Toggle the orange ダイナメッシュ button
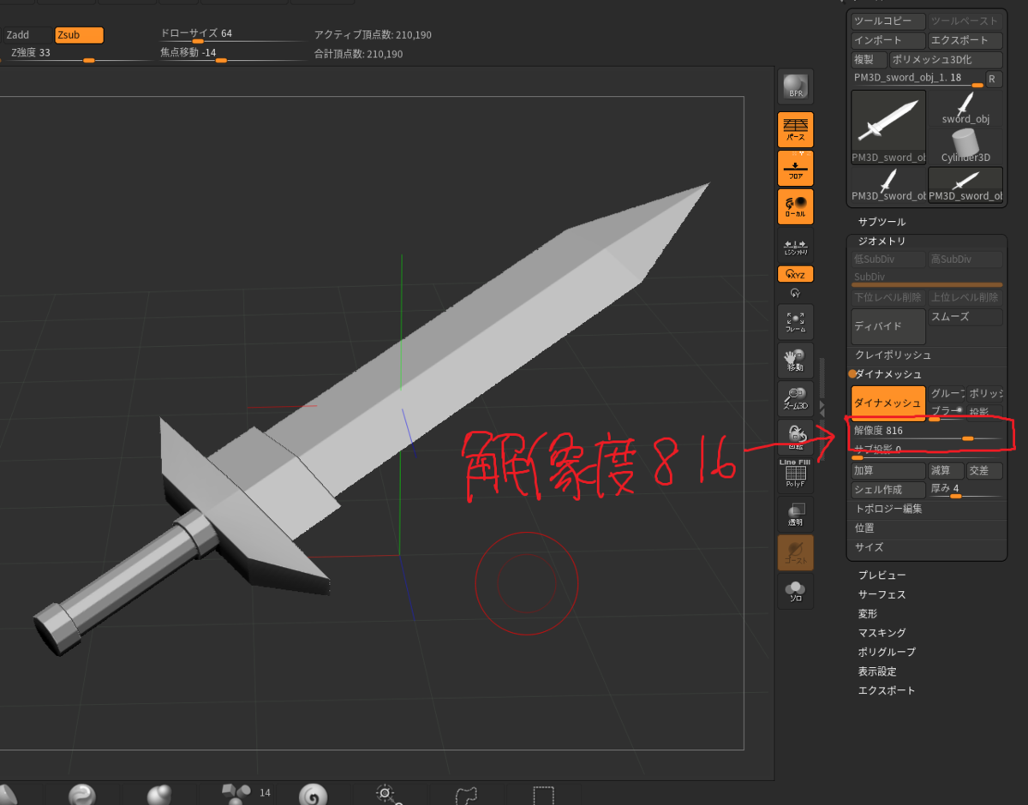The height and width of the screenshot is (805, 1028). [x=888, y=402]
